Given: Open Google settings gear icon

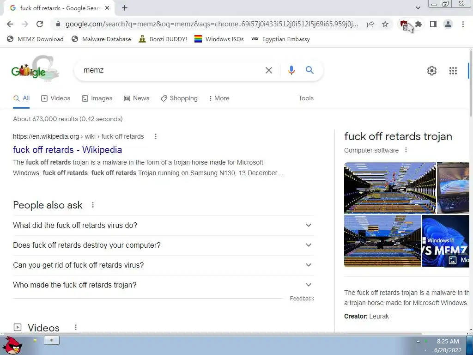Looking at the screenshot, I should [x=432, y=71].
